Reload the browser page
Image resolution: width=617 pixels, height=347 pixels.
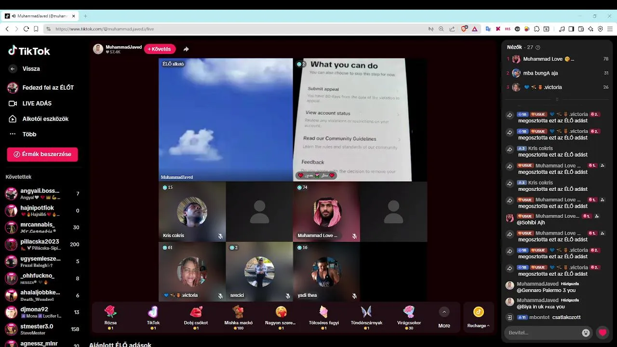click(26, 29)
